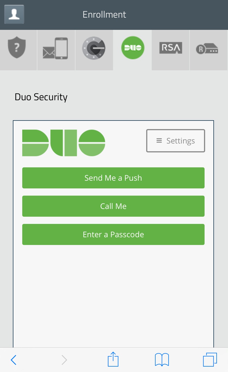Open the Safari share sheet

113,359
